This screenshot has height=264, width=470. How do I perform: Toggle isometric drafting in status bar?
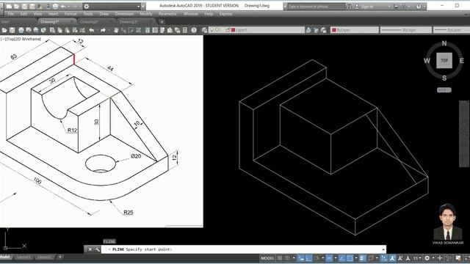click(x=329, y=258)
